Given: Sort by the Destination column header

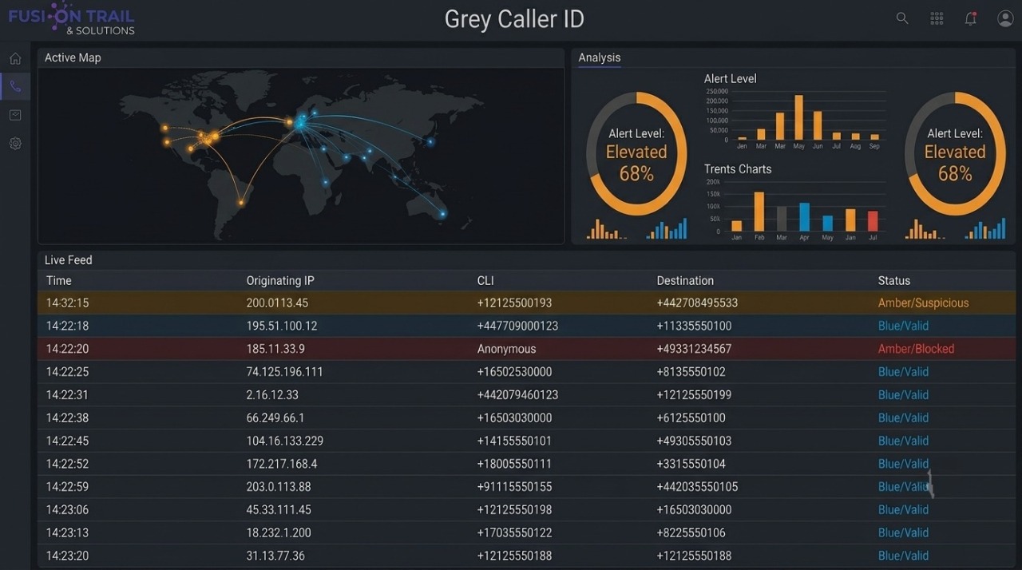Looking at the screenshot, I should click(685, 281).
